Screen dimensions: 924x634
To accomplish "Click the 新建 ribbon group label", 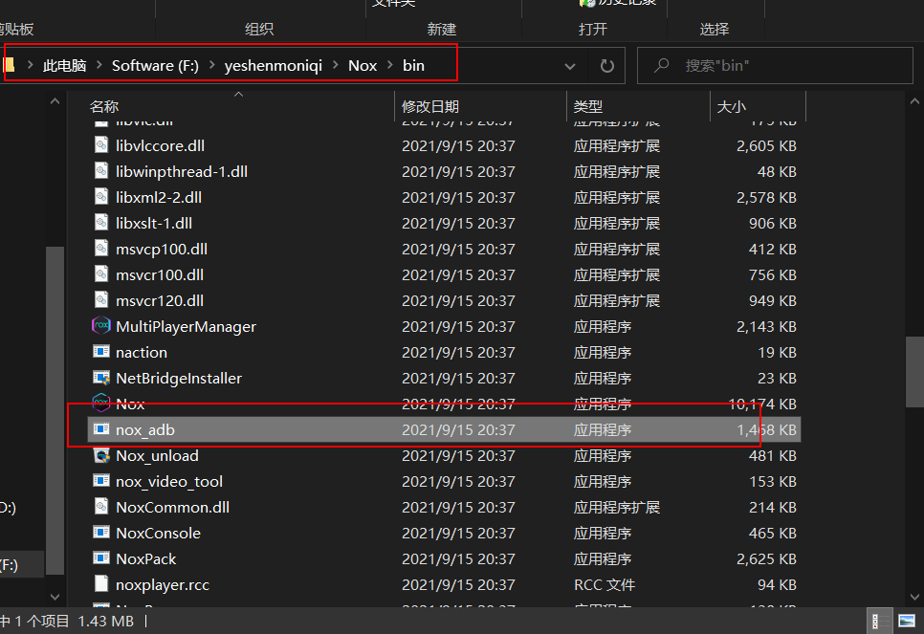I will pyautogui.click(x=442, y=29).
